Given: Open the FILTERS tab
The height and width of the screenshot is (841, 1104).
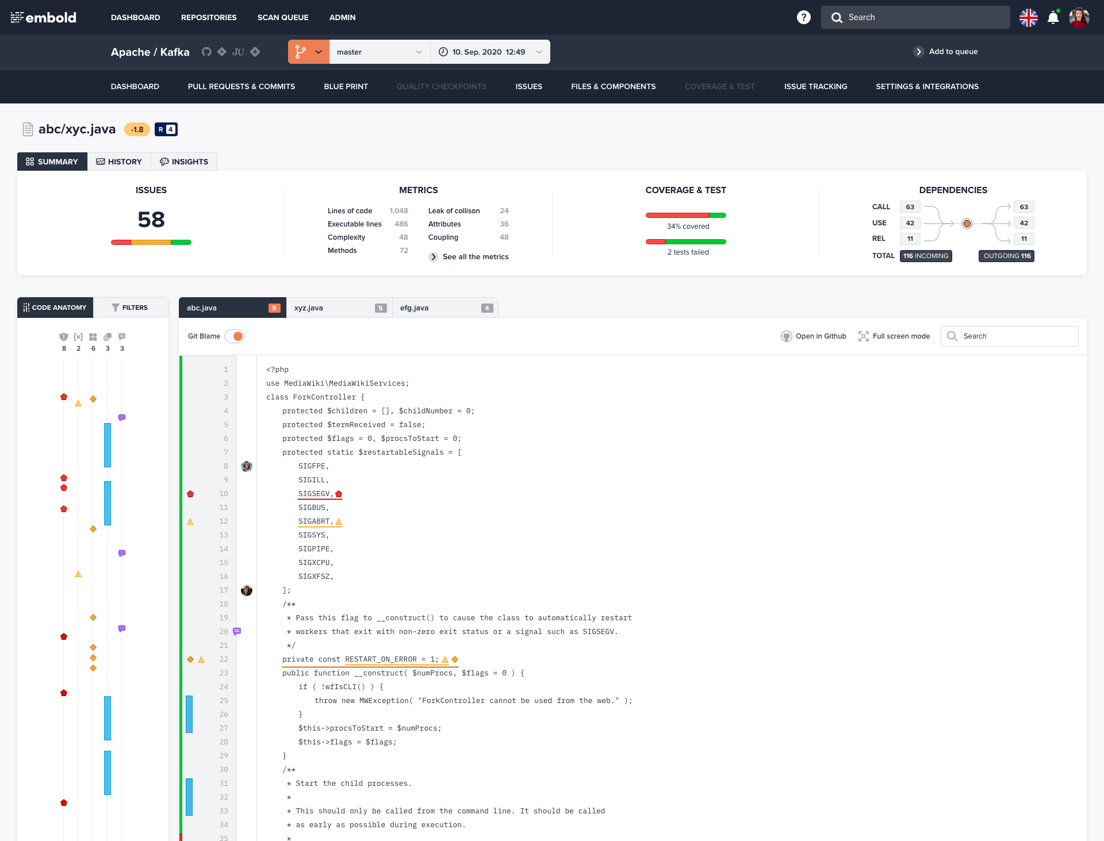Looking at the screenshot, I should point(131,308).
